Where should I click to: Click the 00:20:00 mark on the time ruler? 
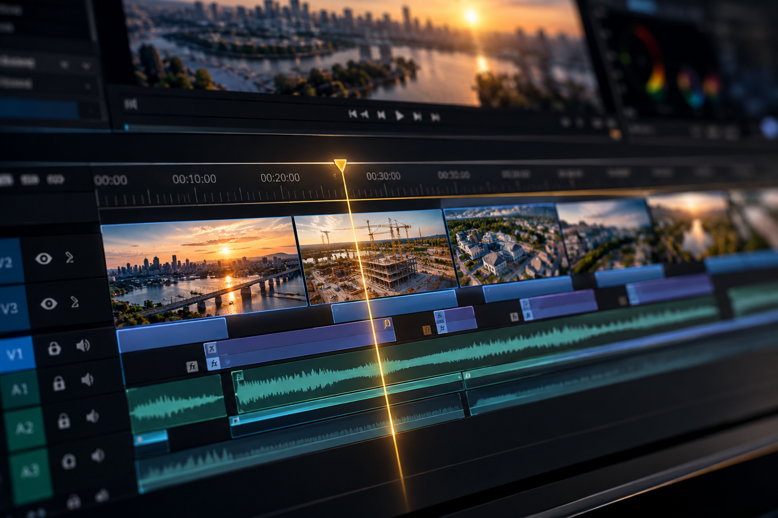280,178
